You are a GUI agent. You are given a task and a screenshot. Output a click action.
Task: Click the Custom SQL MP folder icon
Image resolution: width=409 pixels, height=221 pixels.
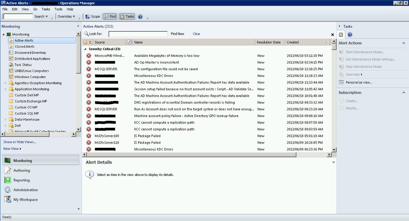click(11, 113)
